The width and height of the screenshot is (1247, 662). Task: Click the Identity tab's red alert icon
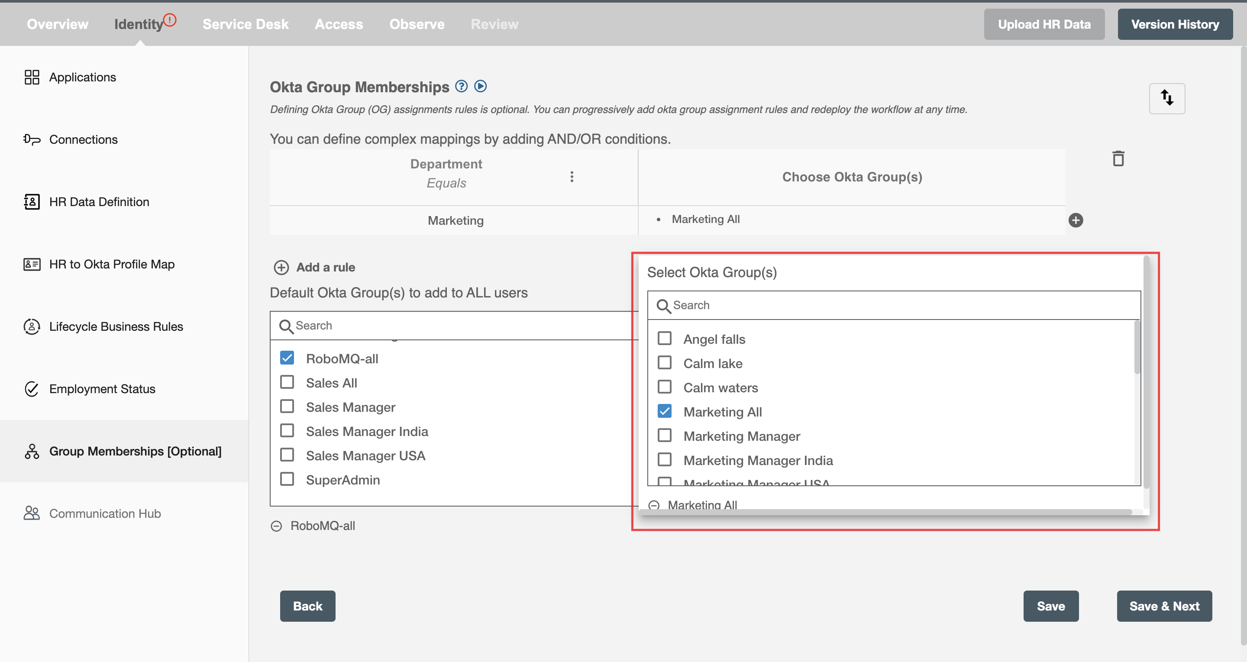[169, 20]
